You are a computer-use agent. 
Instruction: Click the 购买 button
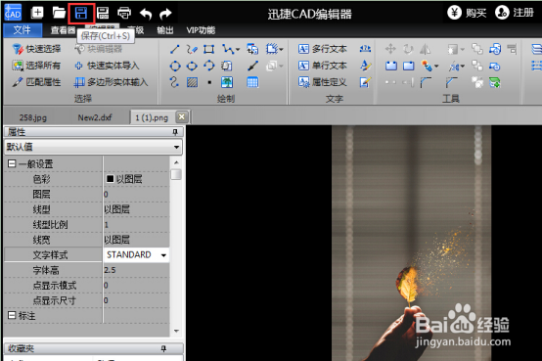tap(468, 13)
